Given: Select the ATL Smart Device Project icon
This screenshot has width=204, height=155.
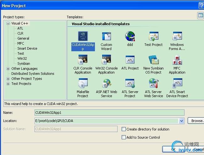Looking at the screenshot, I should tap(177, 83).
